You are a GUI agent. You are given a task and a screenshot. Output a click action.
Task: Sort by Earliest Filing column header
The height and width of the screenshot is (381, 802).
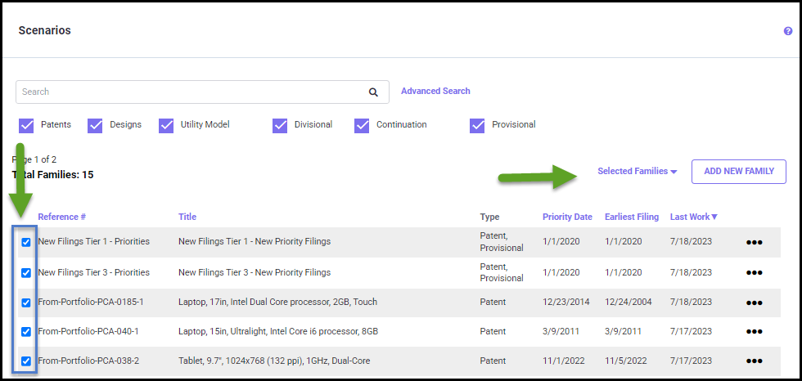(x=631, y=217)
